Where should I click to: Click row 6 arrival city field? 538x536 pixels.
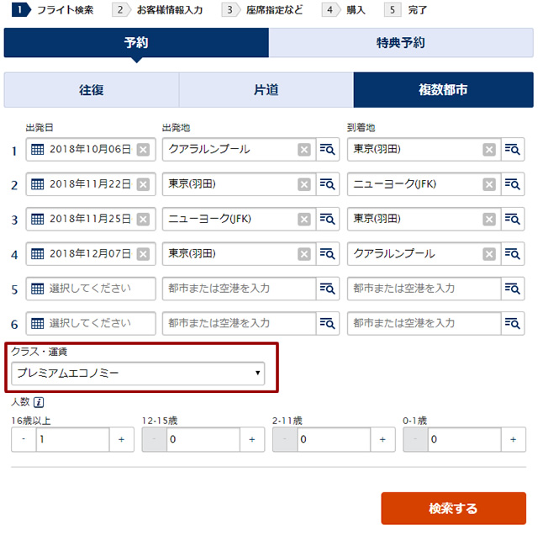424,323
